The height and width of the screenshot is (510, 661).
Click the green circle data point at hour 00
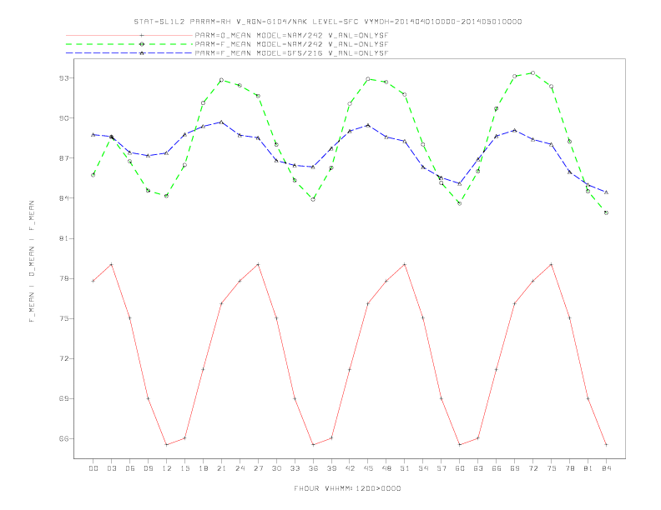pyautogui.click(x=93, y=175)
